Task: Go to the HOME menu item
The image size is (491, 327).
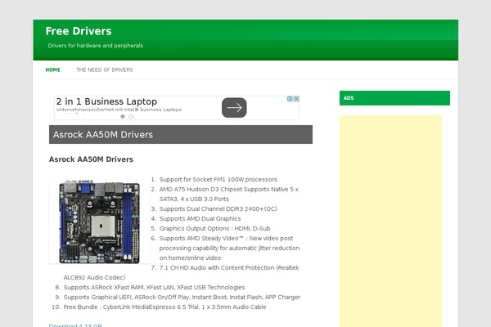Action: tap(52, 69)
